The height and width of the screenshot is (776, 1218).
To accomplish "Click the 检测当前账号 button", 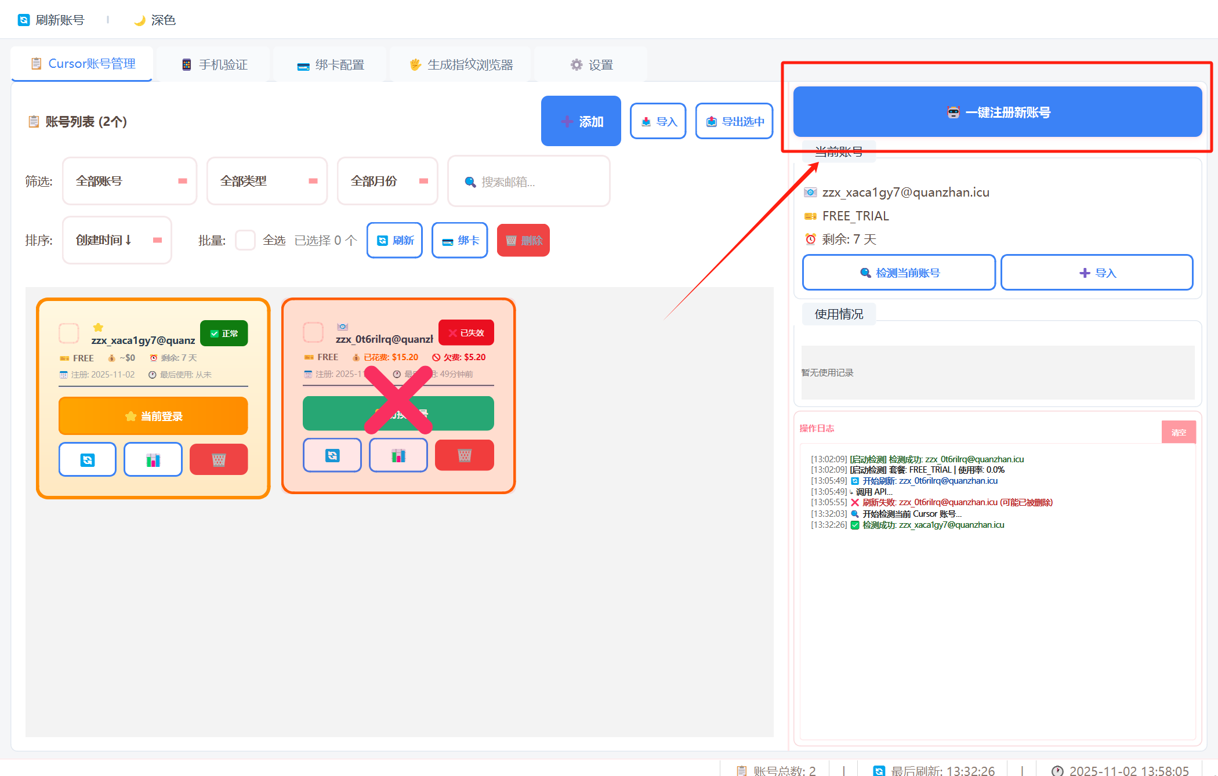I will coord(899,273).
